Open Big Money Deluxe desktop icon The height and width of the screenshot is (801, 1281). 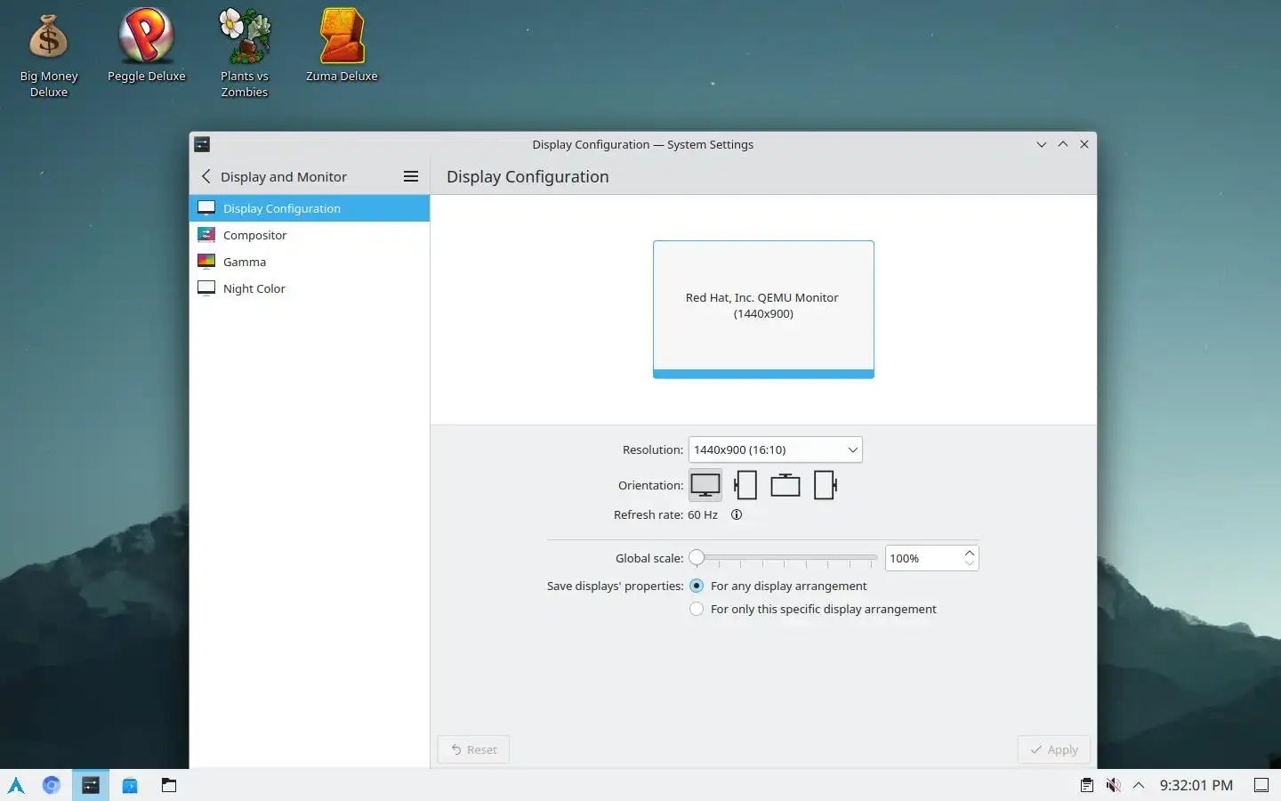coord(49,53)
